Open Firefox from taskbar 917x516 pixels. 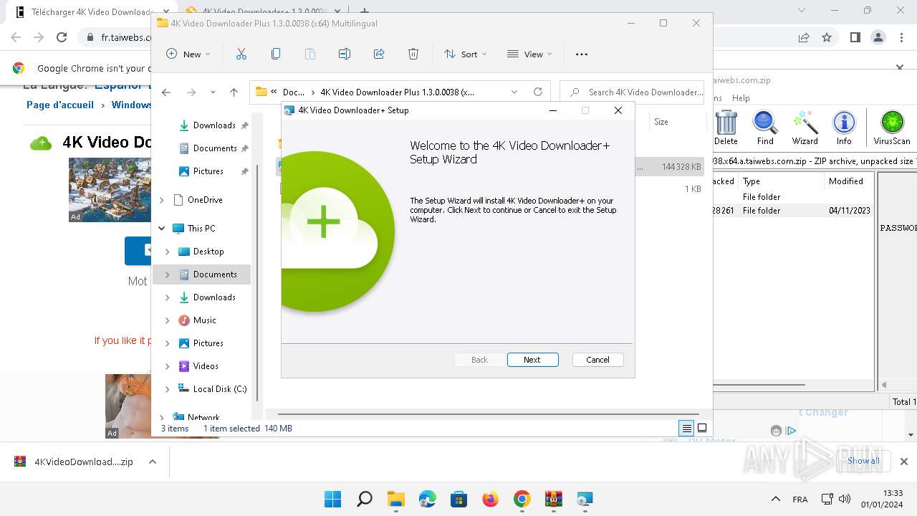tap(490, 499)
